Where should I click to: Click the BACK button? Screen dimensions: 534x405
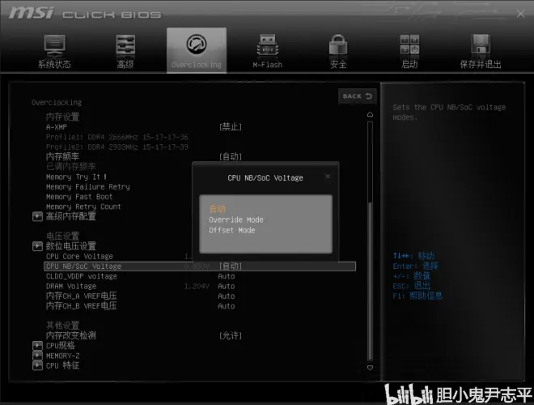pyautogui.click(x=358, y=96)
